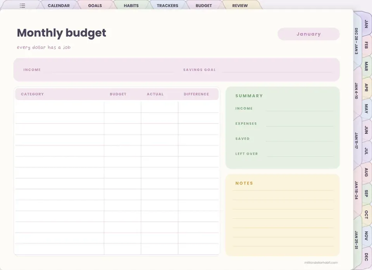The height and width of the screenshot is (270, 372).
Task: Click the first empty CATEGORY row cell
Action: 60,107
